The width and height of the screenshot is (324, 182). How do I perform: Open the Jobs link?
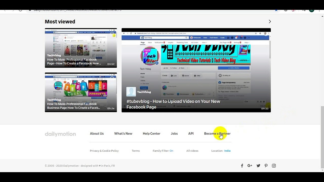pos(174,133)
